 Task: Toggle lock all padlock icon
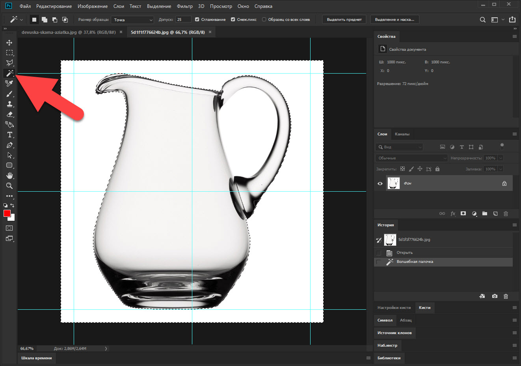pos(437,169)
